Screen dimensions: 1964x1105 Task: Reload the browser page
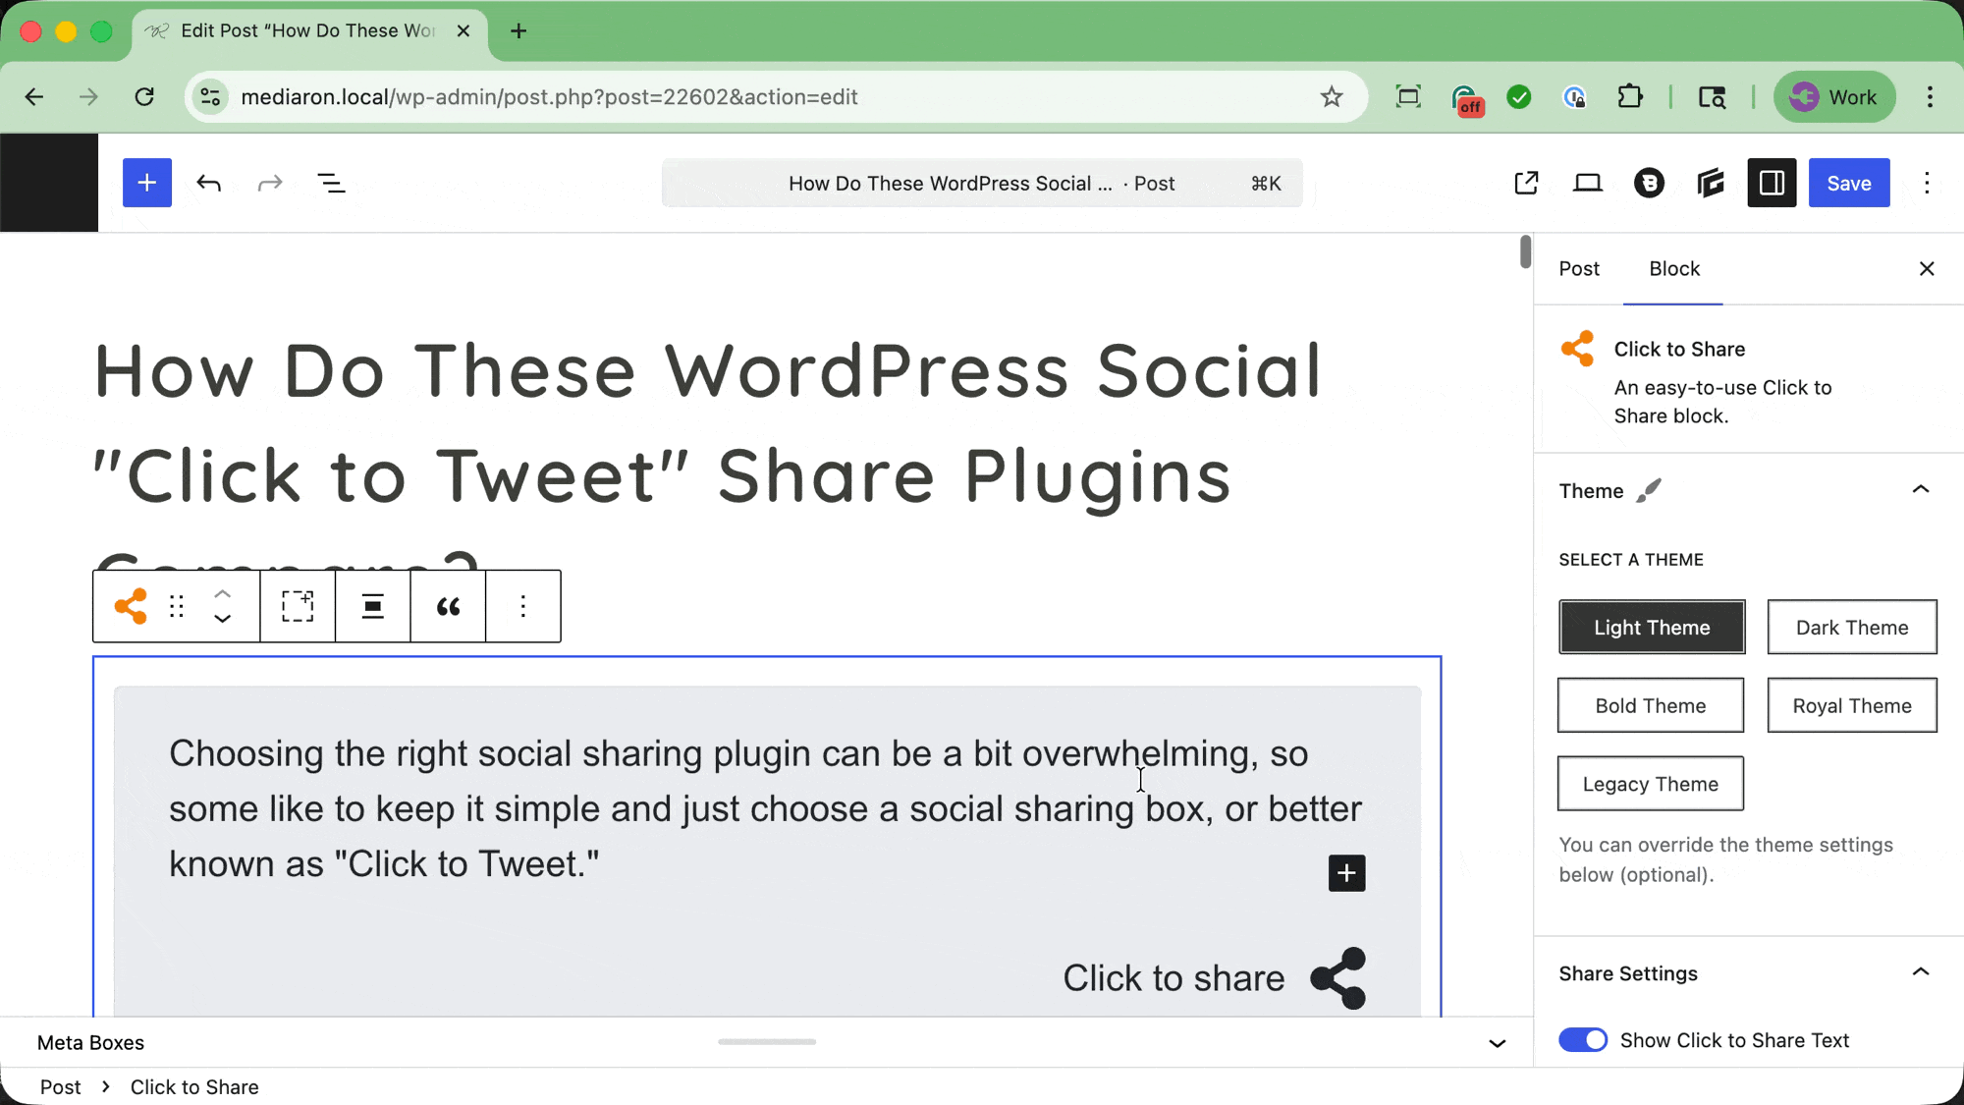tap(144, 96)
